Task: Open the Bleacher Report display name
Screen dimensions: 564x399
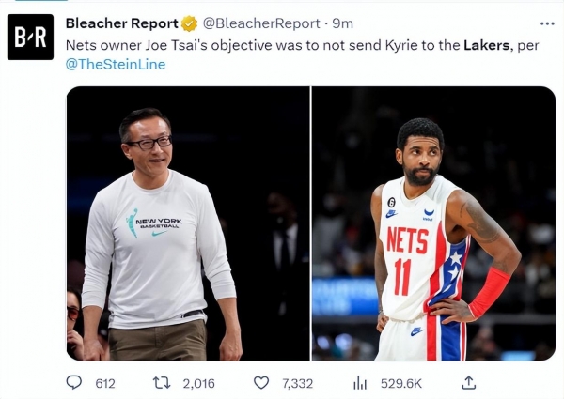Action: [x=122, y=23]
